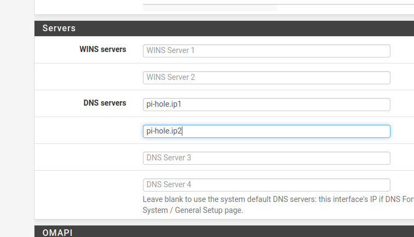
Task: Click the blank label cell left of DNS Server 3
Action: coord(88,158)
